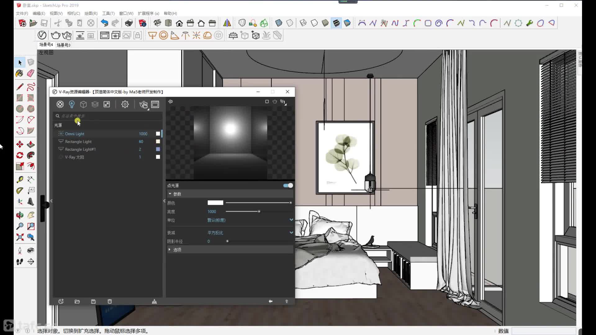Open the Geometry tab (cube icon)
Screen dimensions: 596x335
coord(83,104)
